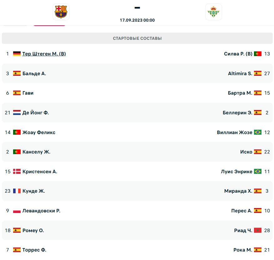
Task: Click the FC Barcelona club crest
Action: 61,12
